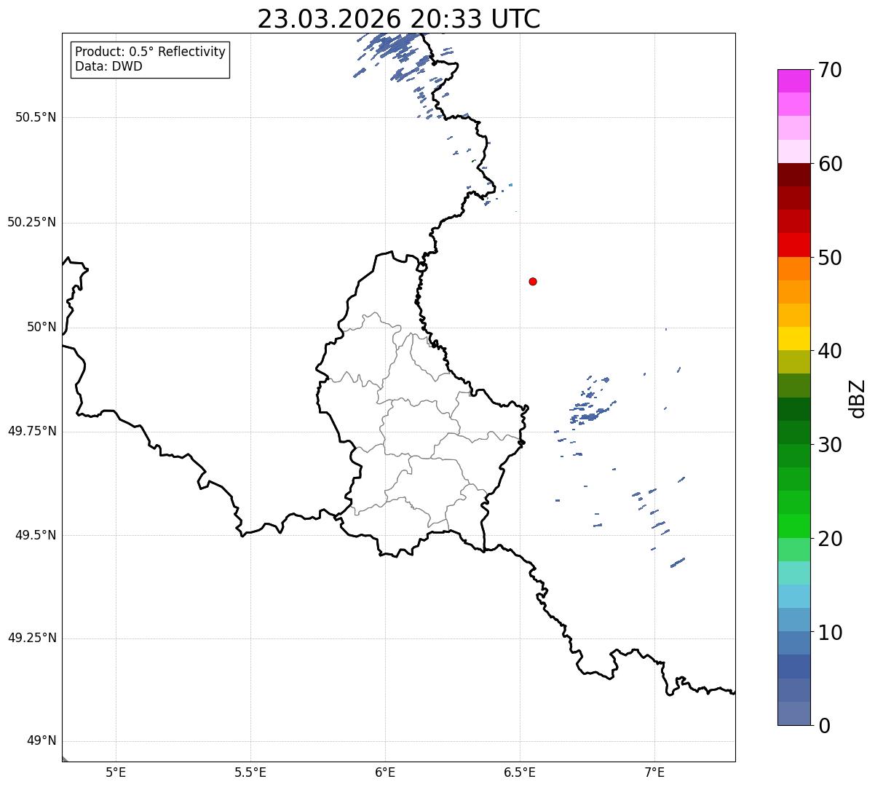Click the bright green colorbar segment above 20
Image resolution: width=875 pixels, height=787 pixels.
(x=793, y=526)
